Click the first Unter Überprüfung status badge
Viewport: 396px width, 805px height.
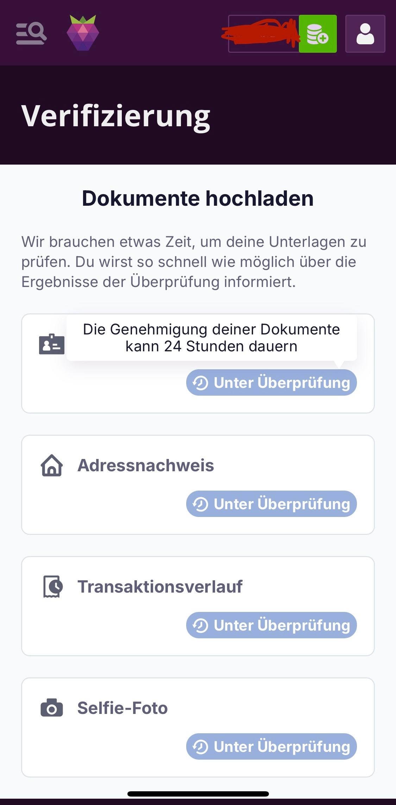pyautogui.click(x=271, y=383)
